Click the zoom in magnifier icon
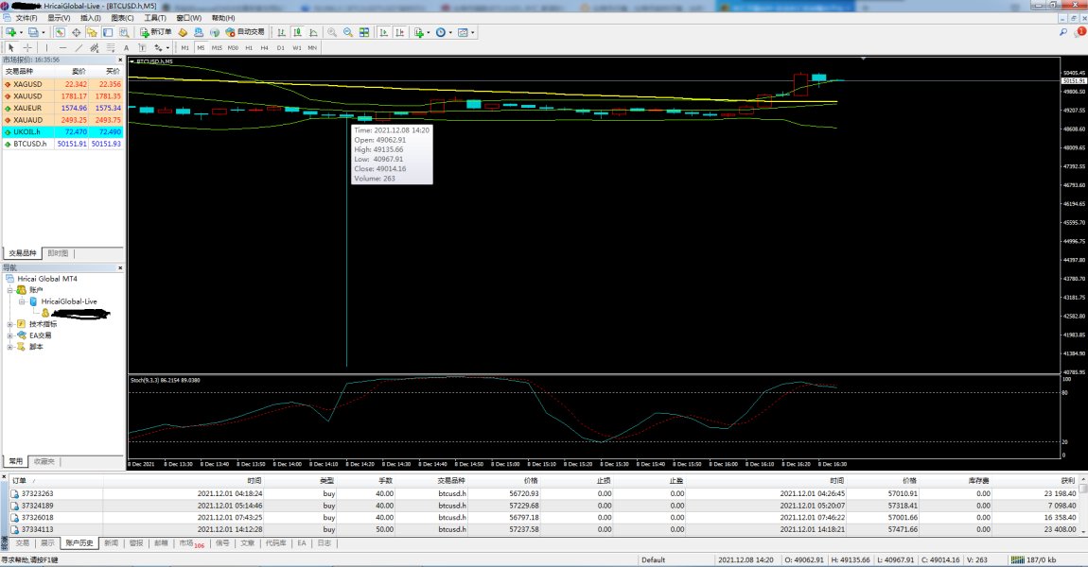The image size is (1088, 567). (331, 32)
